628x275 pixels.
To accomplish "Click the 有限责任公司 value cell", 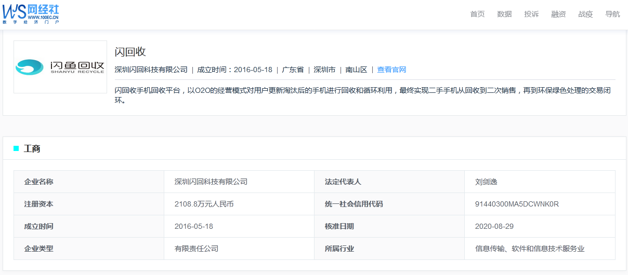I will click(239, 249).
